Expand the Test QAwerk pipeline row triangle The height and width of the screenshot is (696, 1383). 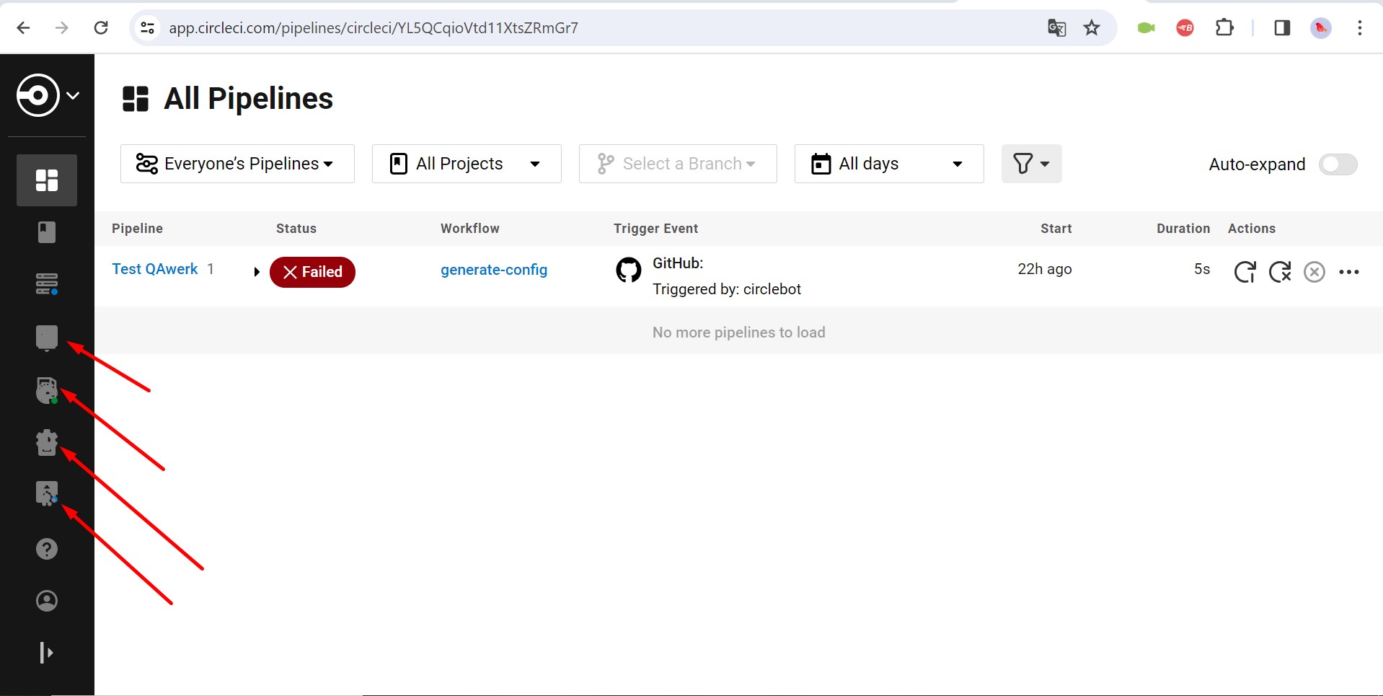(257, 272)
